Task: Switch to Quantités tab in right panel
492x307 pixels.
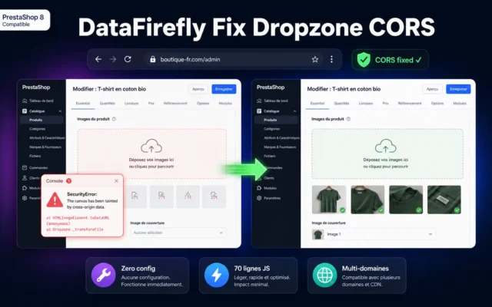Action: pyautogui.click(x=341, y=104)
